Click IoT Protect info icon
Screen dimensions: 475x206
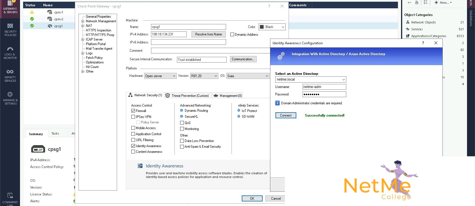239,111
